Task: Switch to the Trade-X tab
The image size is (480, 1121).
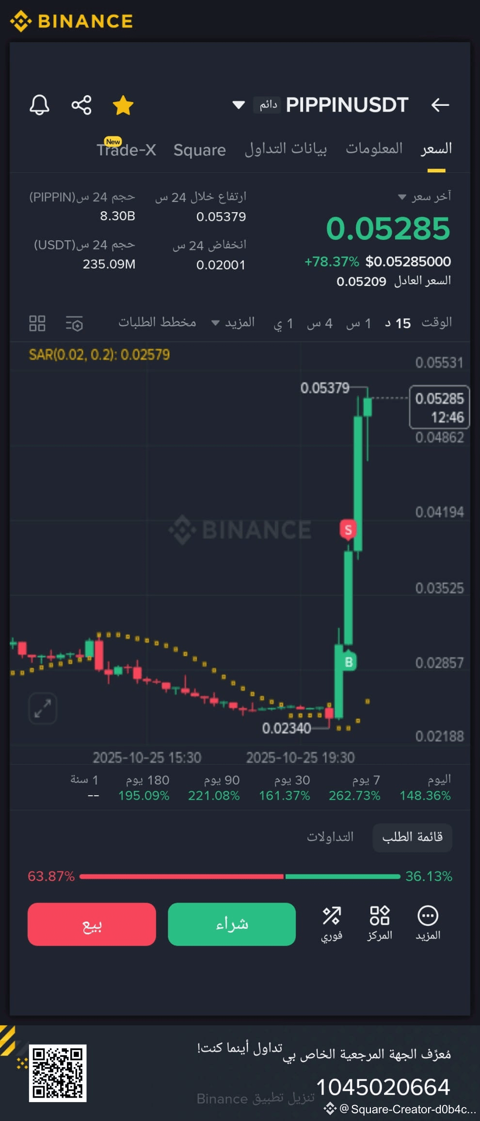Action: point(126,149)
